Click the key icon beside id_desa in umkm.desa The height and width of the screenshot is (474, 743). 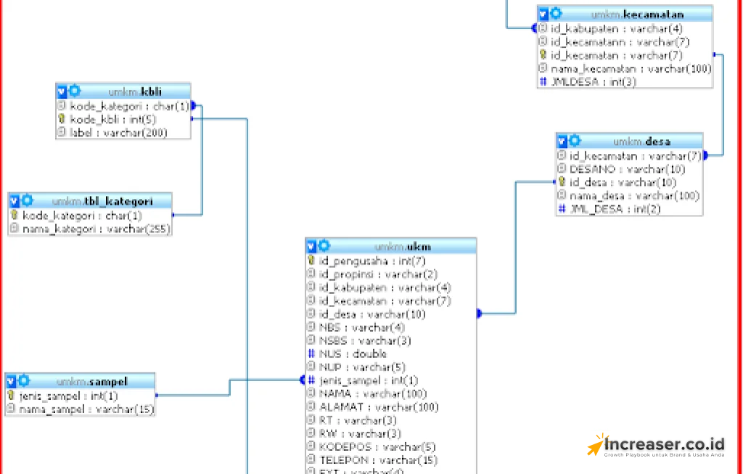click(561, 182)
